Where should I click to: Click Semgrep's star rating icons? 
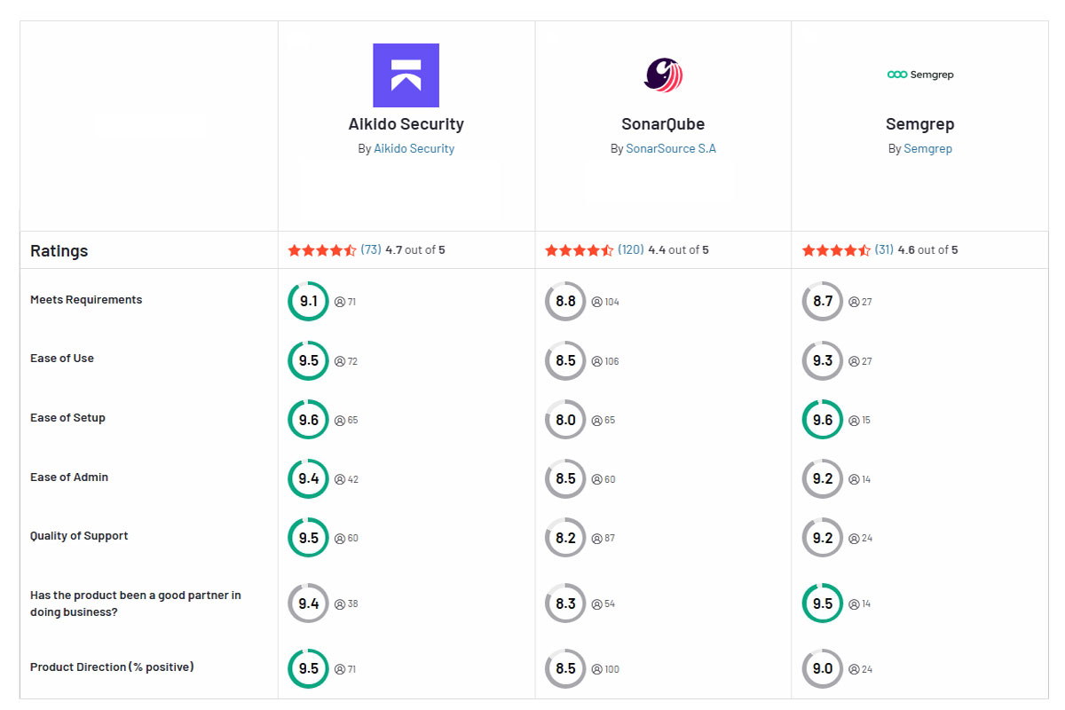836,250
